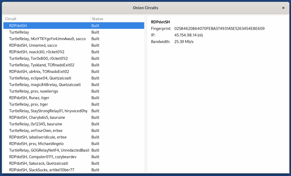Screen dimensions: 291x176
Task: Pick the RDPdotSH, Computer0111, cozybeardev circuit
Action: coord(43,157)
